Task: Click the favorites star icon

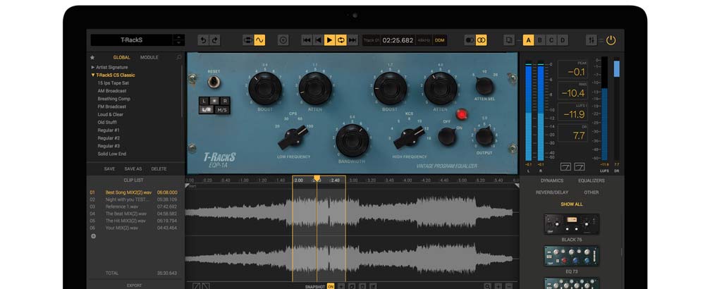Action: [92, 58]
